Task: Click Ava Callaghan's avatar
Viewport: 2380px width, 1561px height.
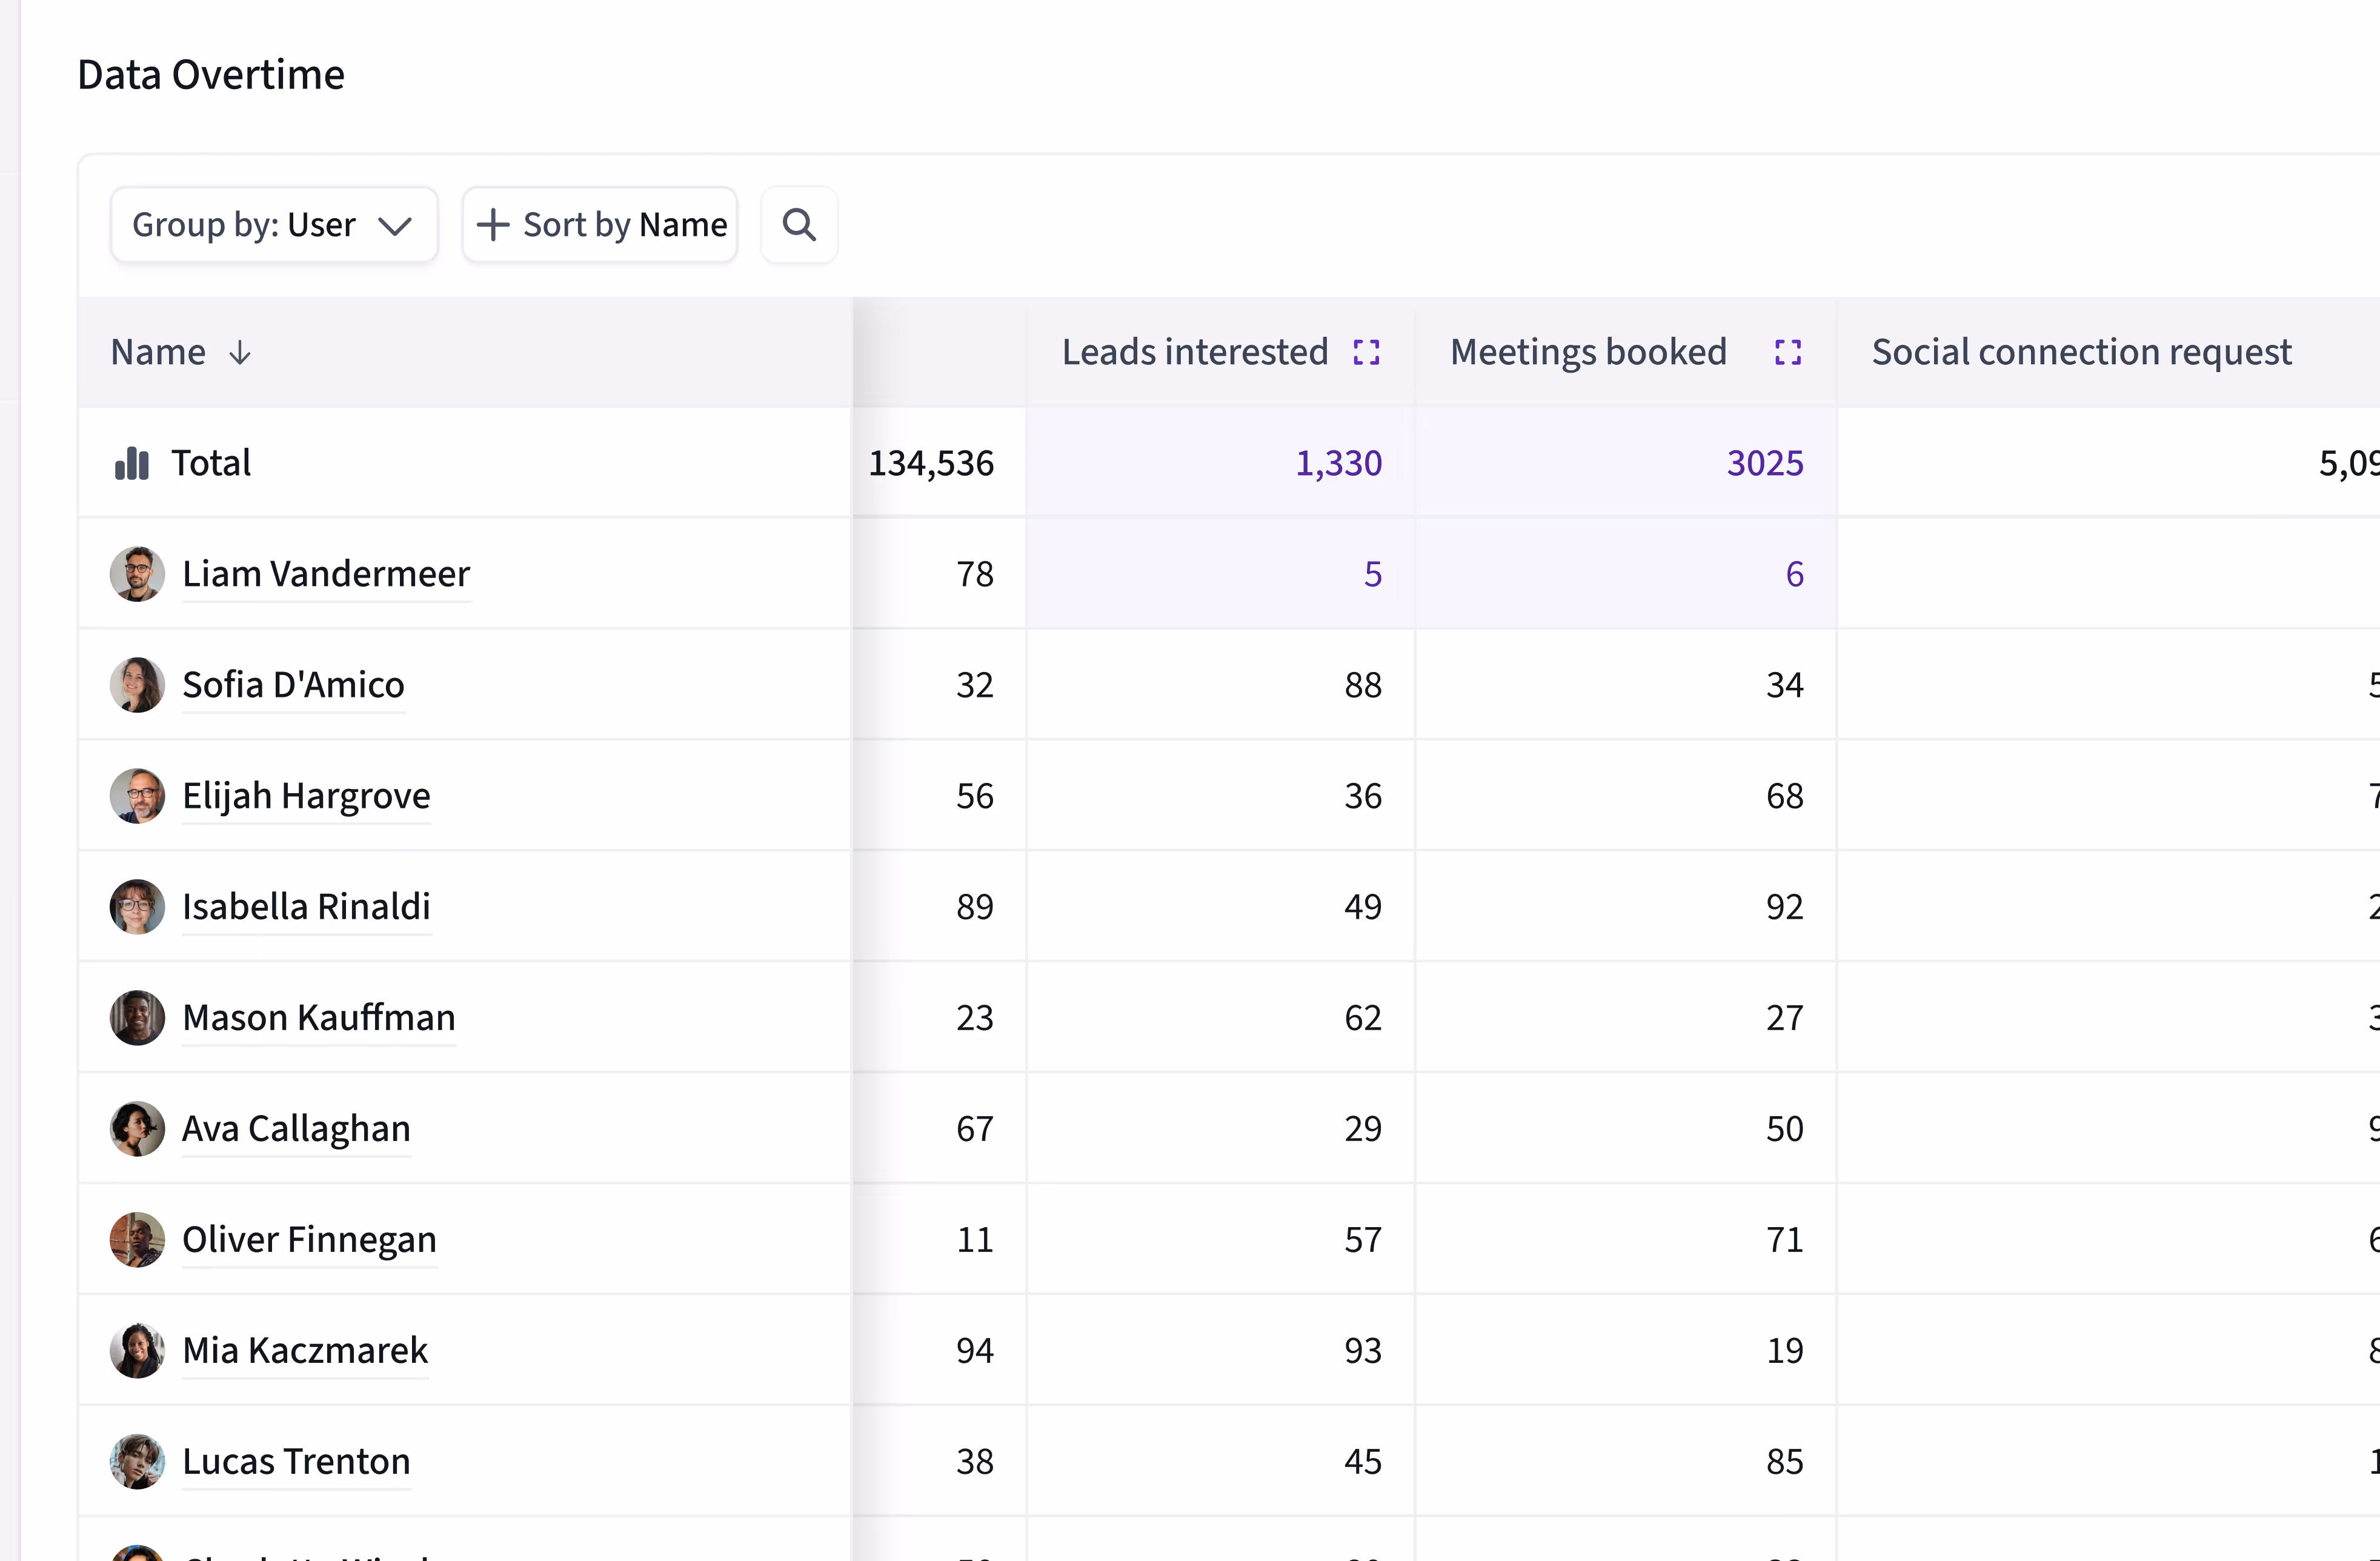Action: [137, 1129]
